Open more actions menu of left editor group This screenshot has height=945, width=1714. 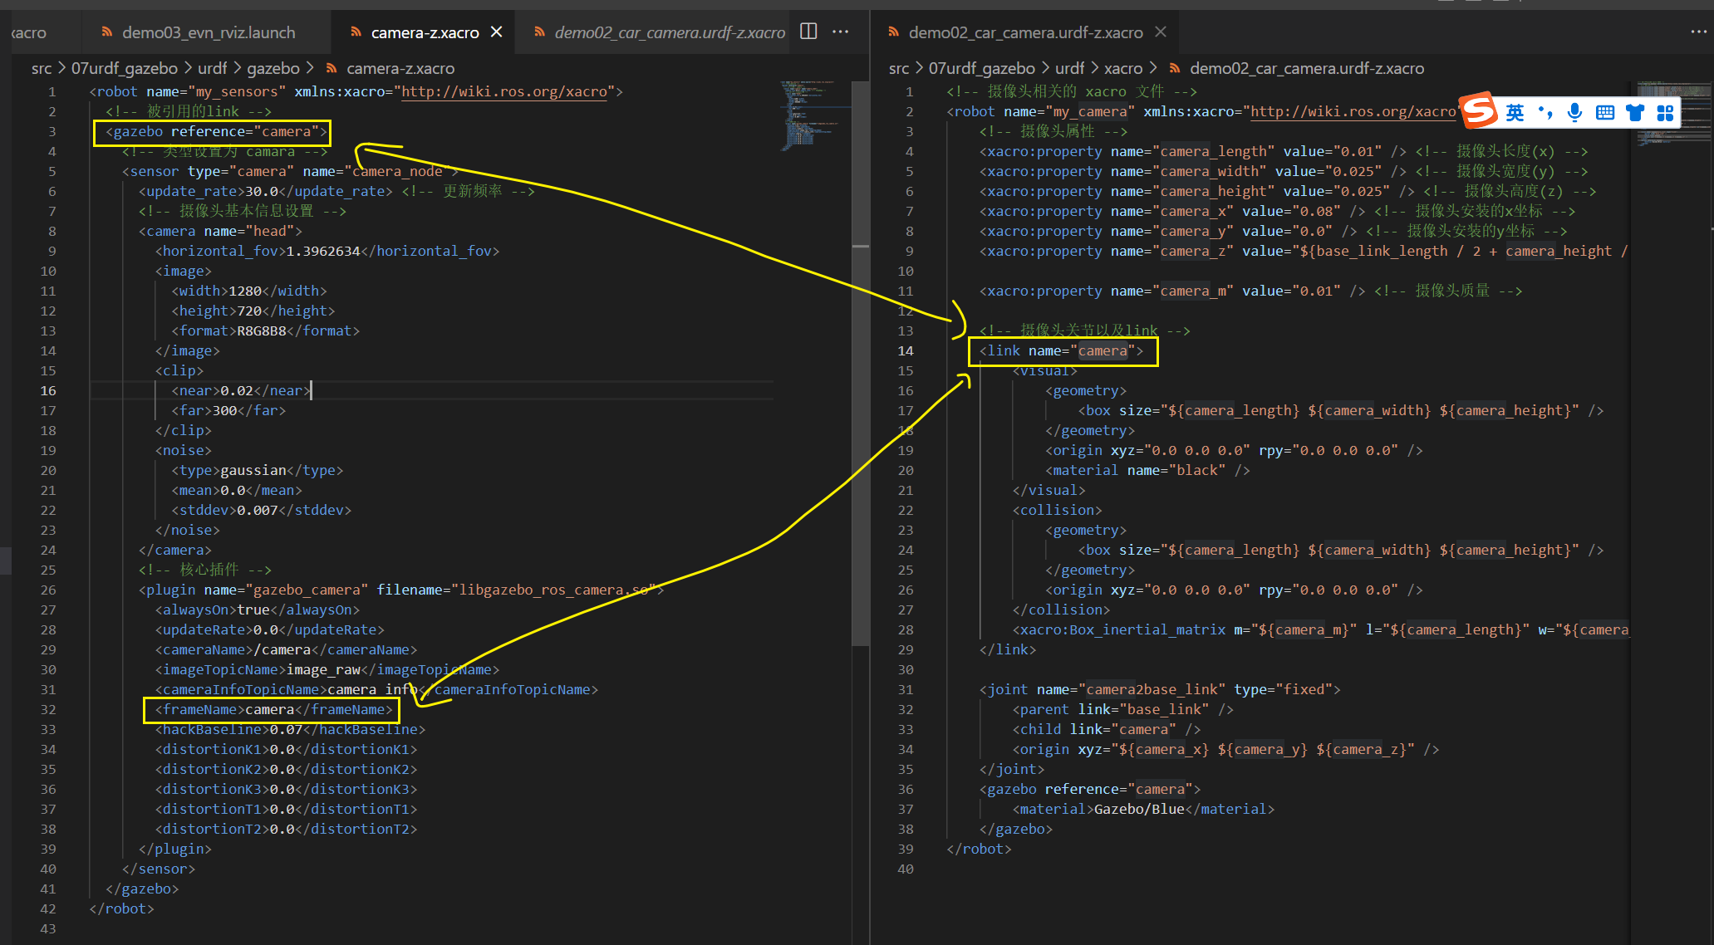(x=841, y=32)
